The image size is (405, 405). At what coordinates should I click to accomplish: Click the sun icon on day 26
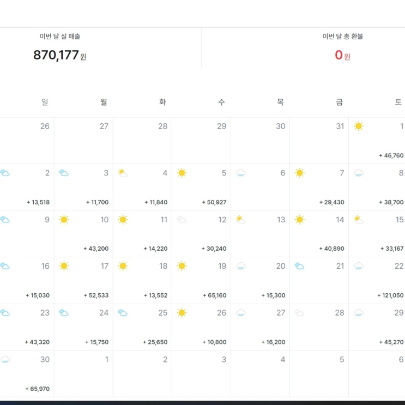pos(182,313)
